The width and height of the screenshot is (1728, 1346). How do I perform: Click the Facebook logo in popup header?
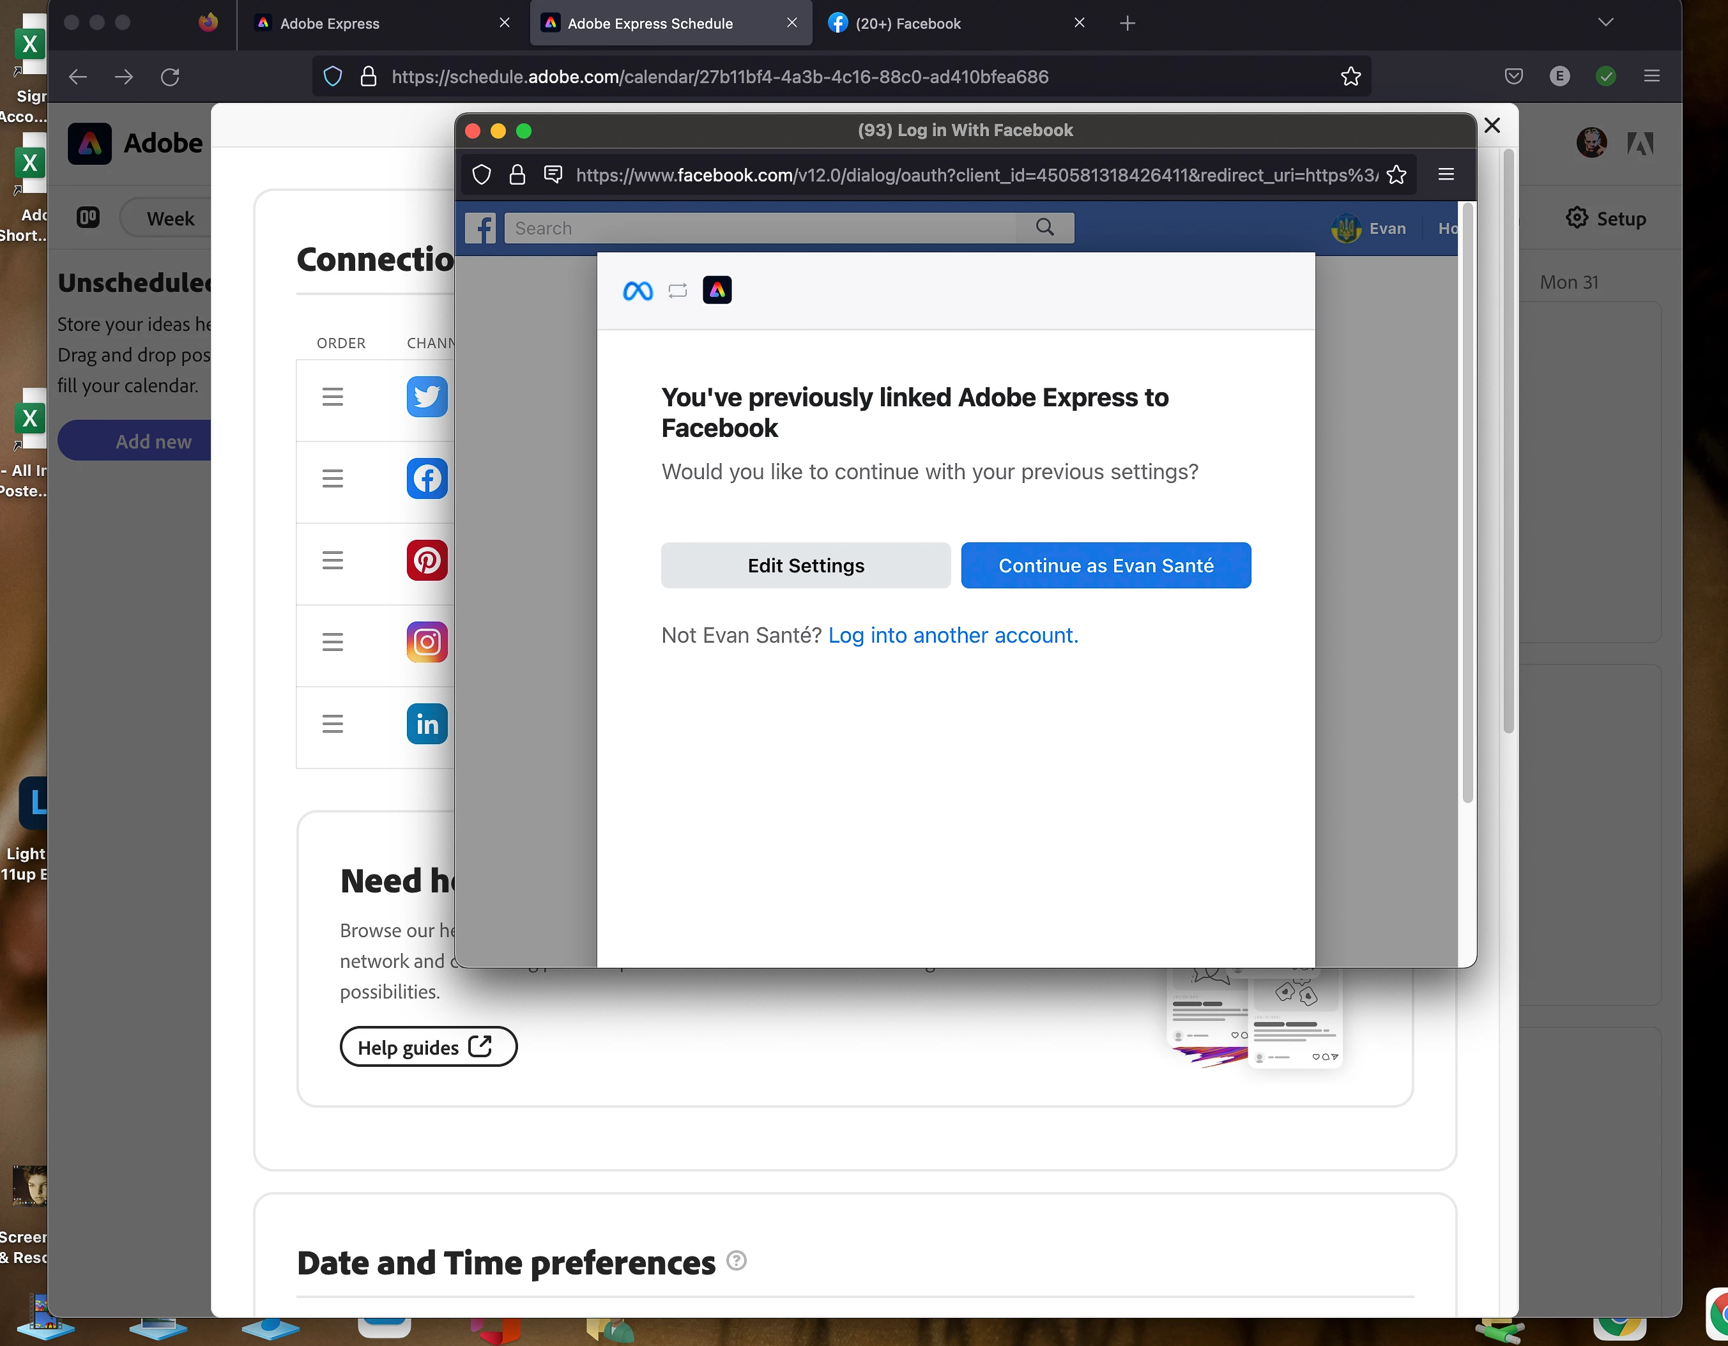tap(480, 229)
